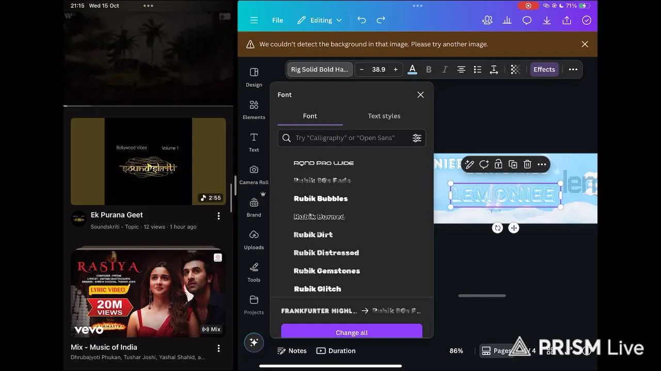Image resolution: width=661 pixels, height=371 pixels.
Task: Open the File menu
Action: [277, 20]
